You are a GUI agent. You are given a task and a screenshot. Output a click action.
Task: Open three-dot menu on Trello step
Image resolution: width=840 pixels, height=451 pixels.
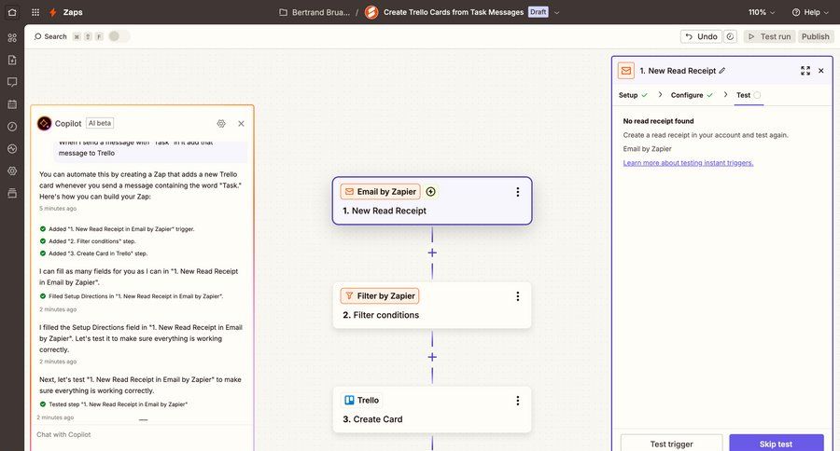point(517,401)
